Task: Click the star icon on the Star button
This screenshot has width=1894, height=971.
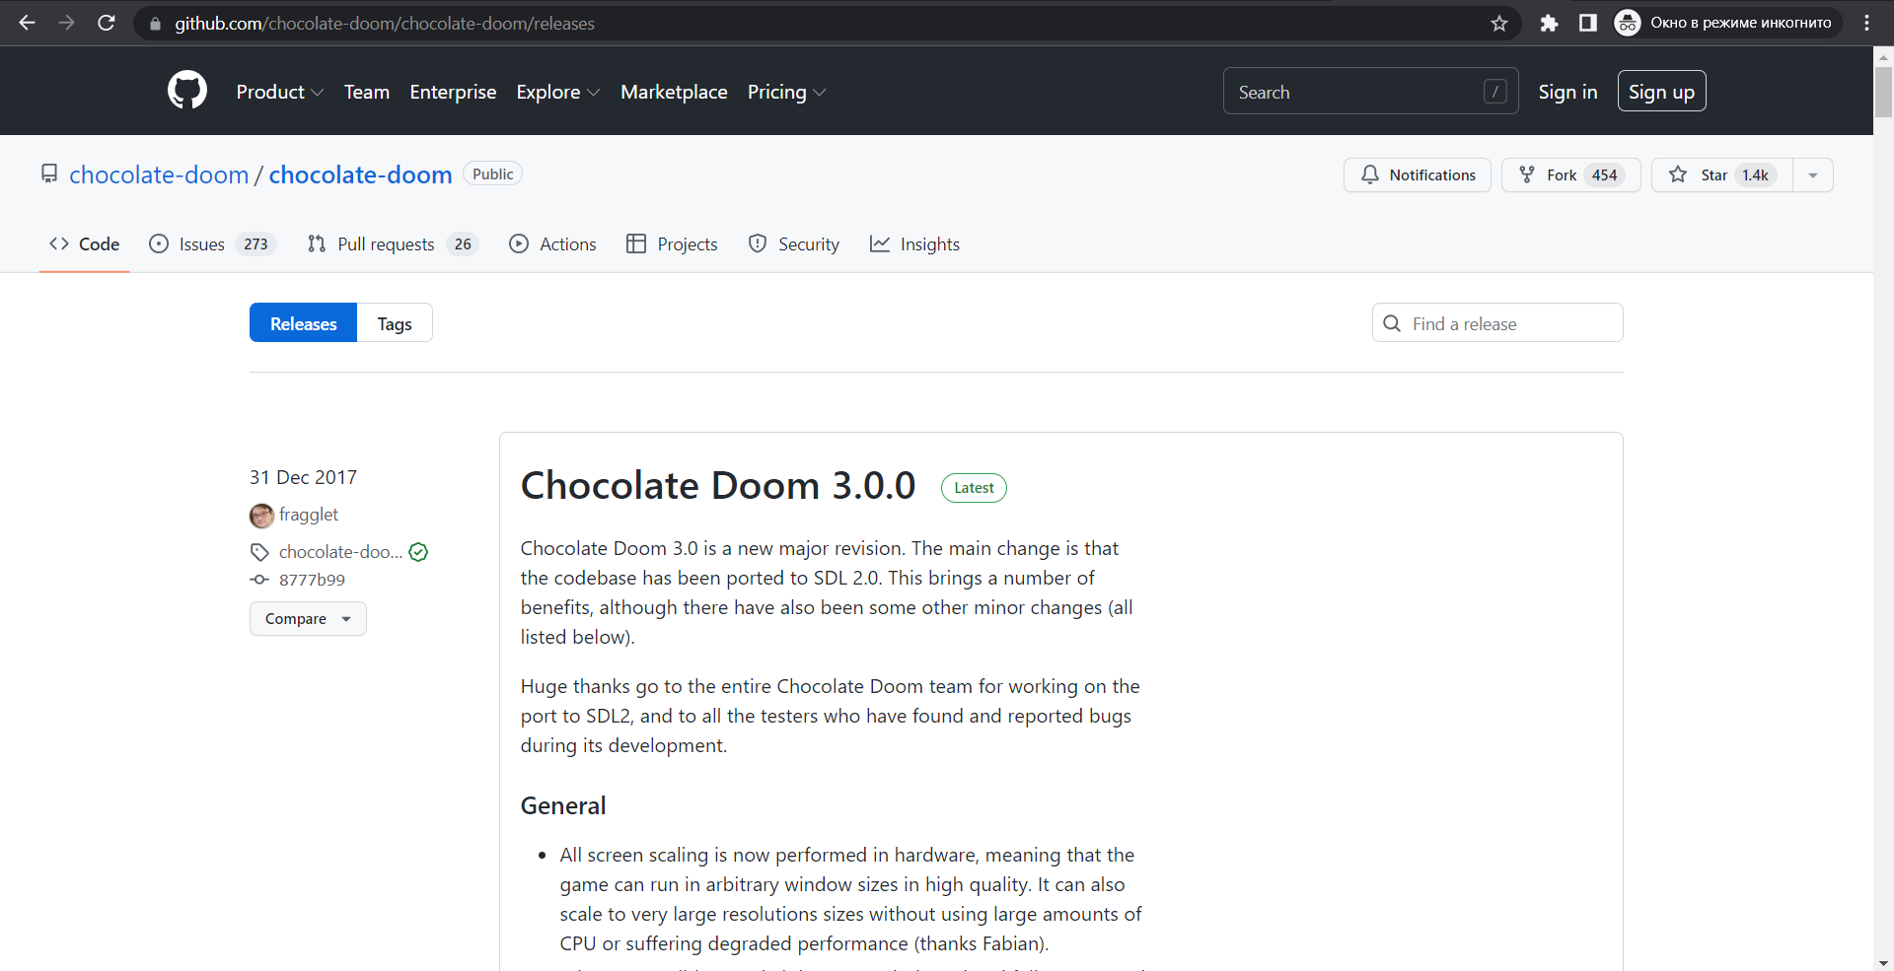Action: pos(1680,174)
